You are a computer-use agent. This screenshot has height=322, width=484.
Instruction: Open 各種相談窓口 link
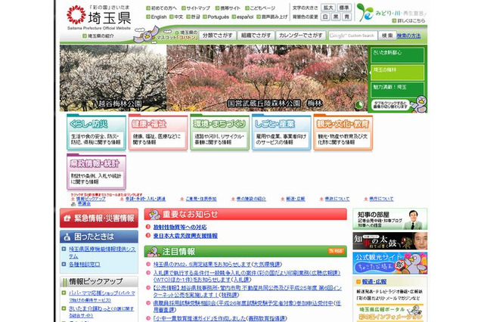point(84,265)
